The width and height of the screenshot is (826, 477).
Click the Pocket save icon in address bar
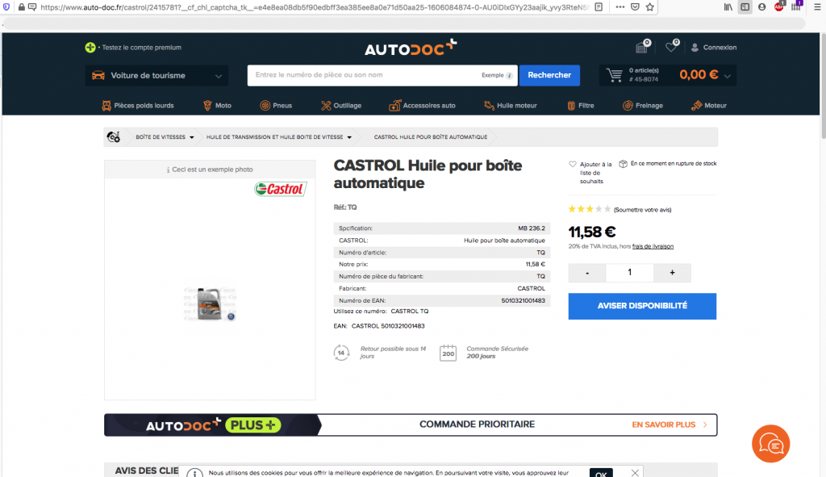636,6
